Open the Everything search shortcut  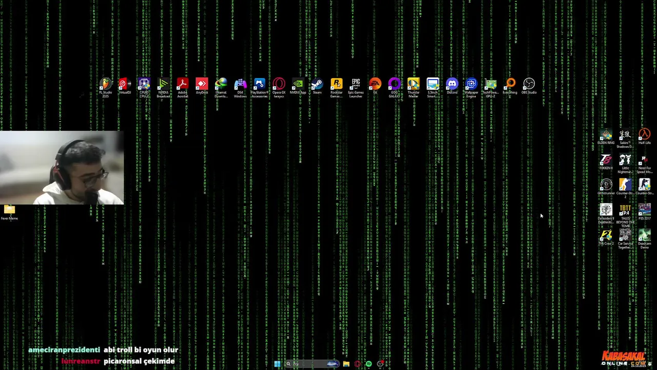tap(510, 87)
